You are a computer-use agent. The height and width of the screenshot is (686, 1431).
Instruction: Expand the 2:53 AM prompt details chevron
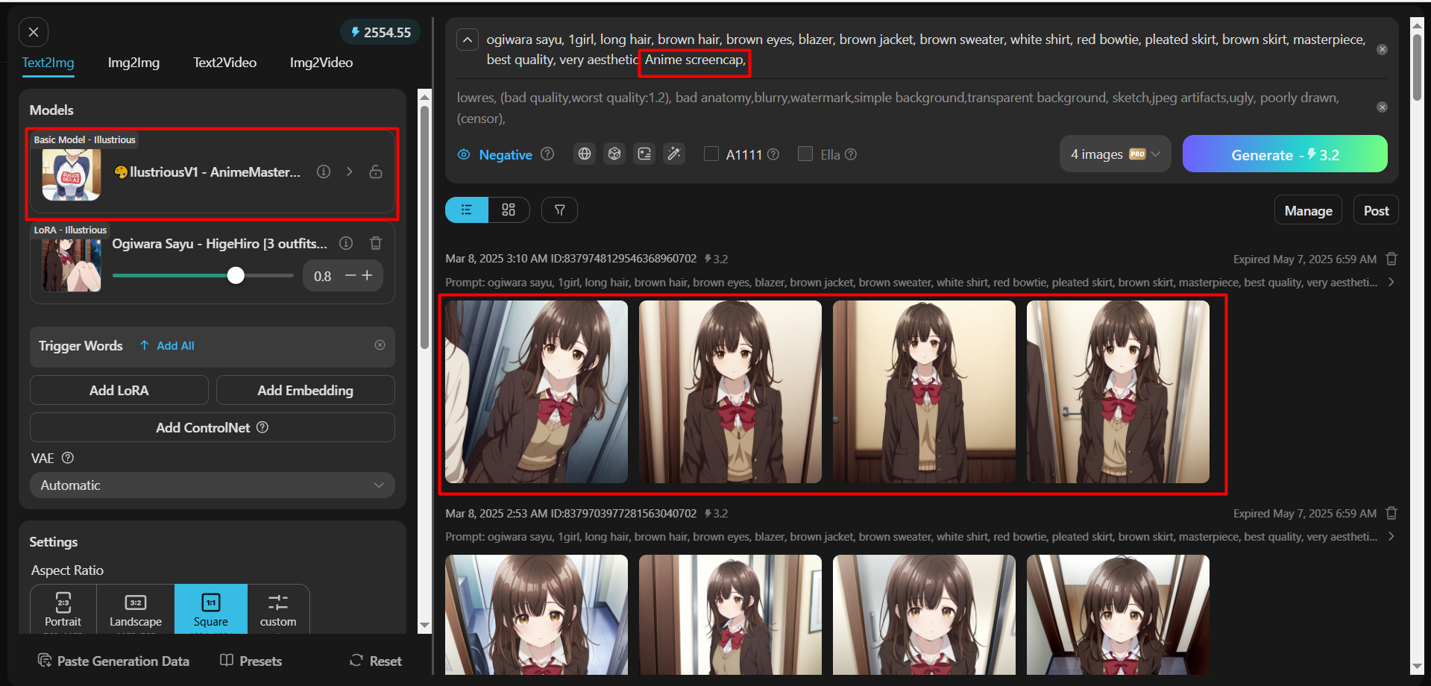pyautogui.click(x=1391, y=536)
